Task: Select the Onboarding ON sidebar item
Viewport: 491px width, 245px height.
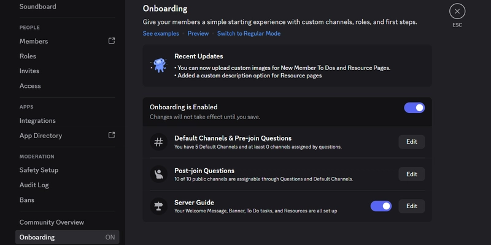Action: pos(67,237)
